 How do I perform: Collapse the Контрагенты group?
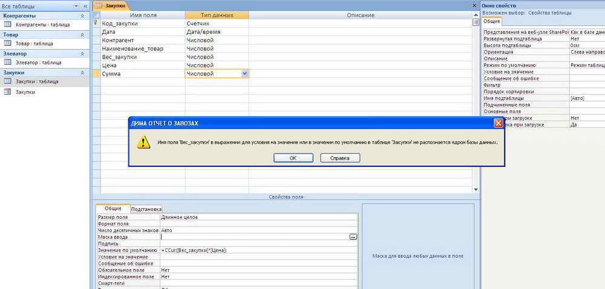pos(82,16)
